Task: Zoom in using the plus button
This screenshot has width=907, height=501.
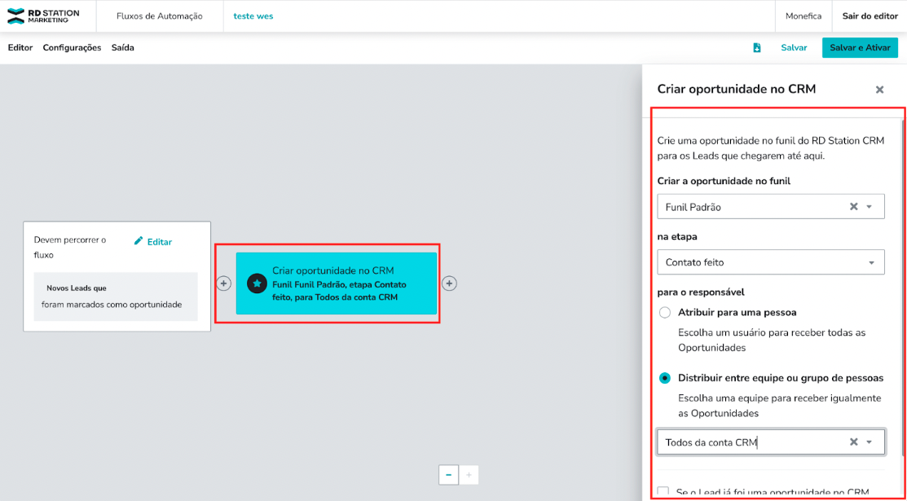Action: pos(469,474)
